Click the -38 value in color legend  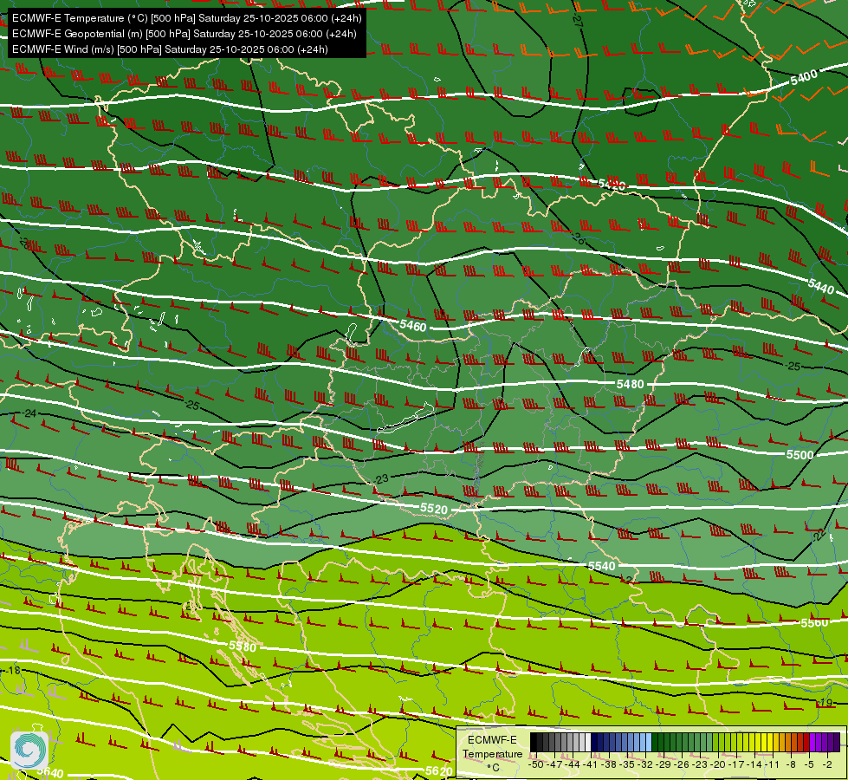[608, 764]
